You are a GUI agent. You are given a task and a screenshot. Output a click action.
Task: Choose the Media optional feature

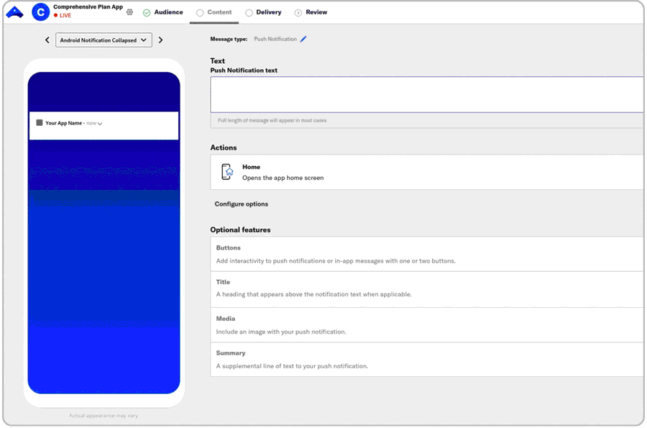coord(426,324)
